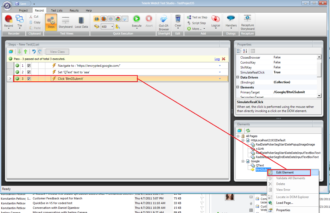The height and width of the screenshot is (213, 330).
Task: Add a Script Step
Action: [x=196, y=23]
